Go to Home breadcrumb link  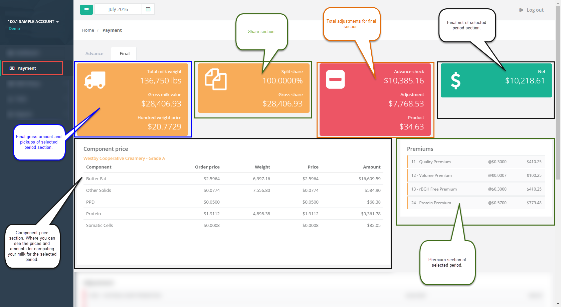pyautogui.click(x=88, y=30)
